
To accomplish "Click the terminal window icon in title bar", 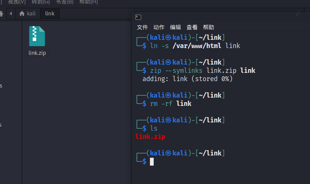I will (138, 17).
